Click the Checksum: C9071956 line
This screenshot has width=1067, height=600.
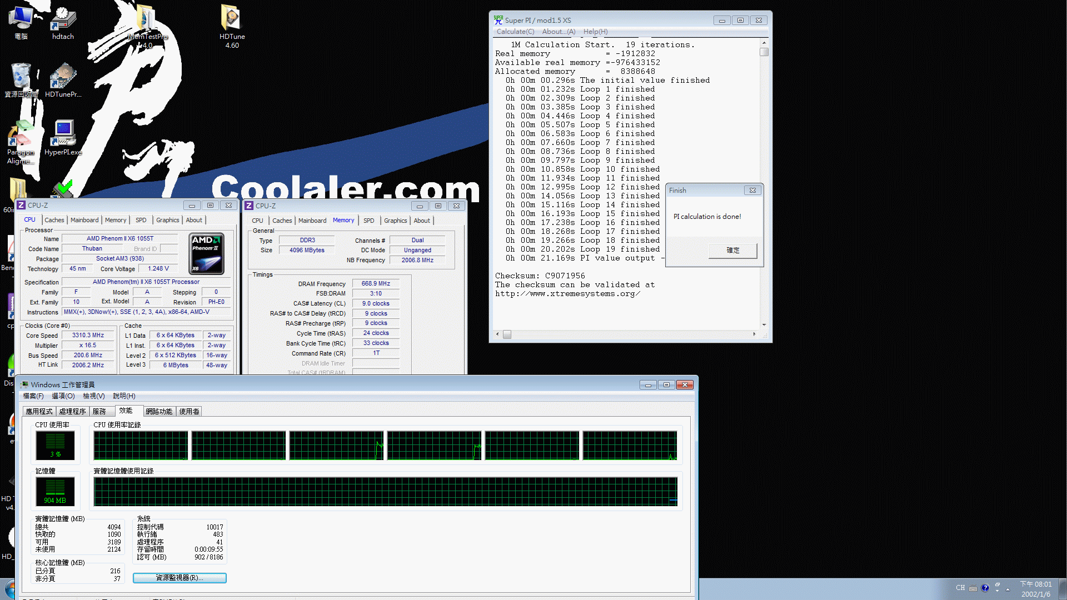[x=540, y=276]
